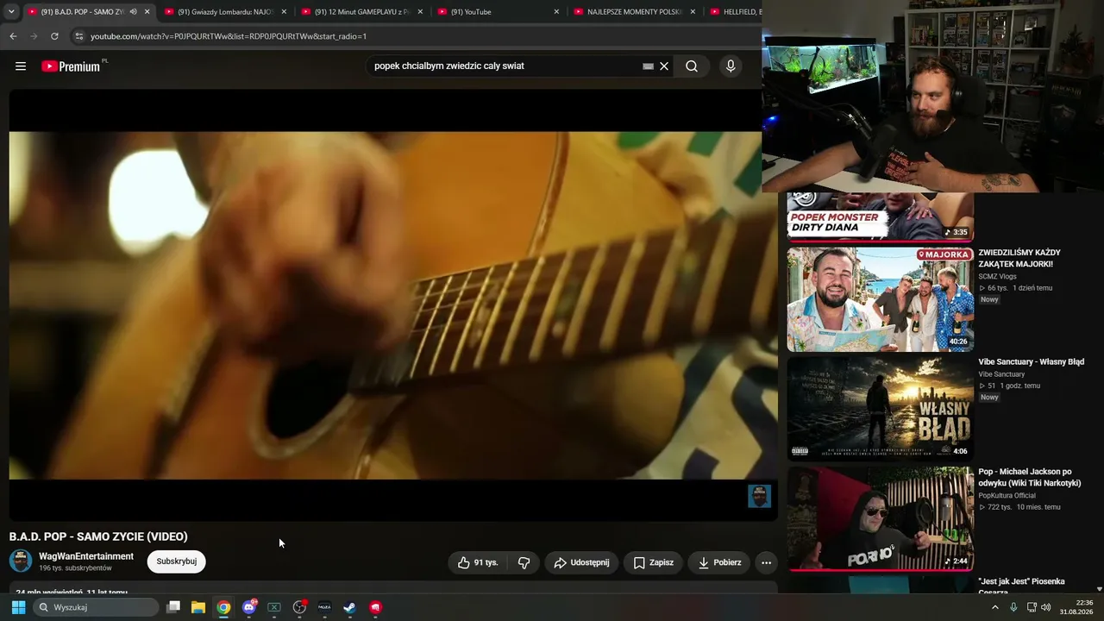
Task: Reload the current YouTube page
Action: click(54, 36)
